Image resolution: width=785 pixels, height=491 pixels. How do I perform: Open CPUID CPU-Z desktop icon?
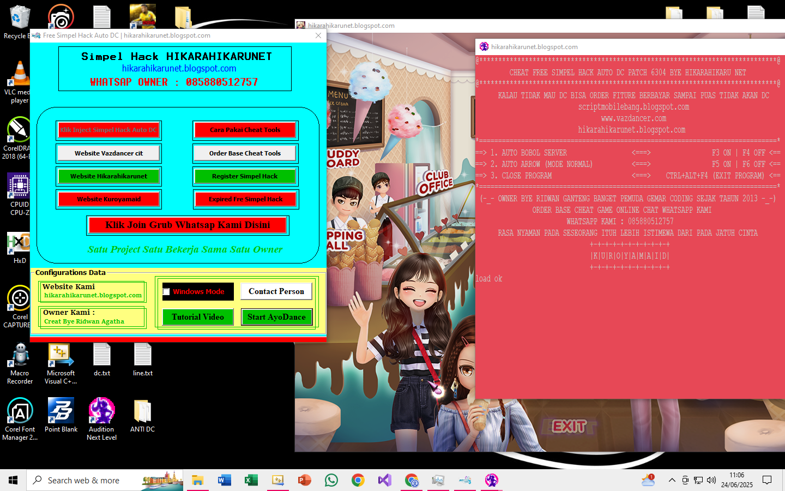20,194
